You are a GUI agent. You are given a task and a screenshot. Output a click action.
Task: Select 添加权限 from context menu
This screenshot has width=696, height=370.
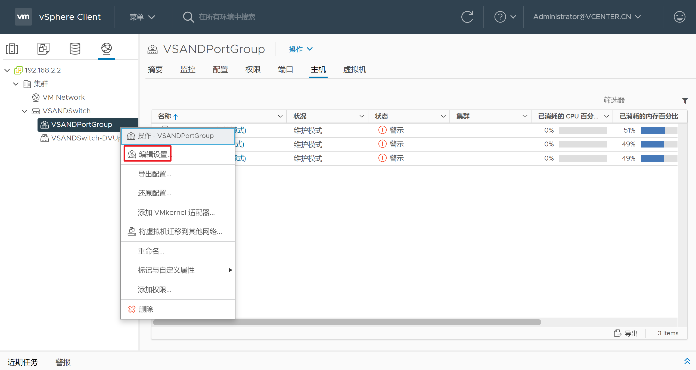pyautogui.click(x=178, y=290)
